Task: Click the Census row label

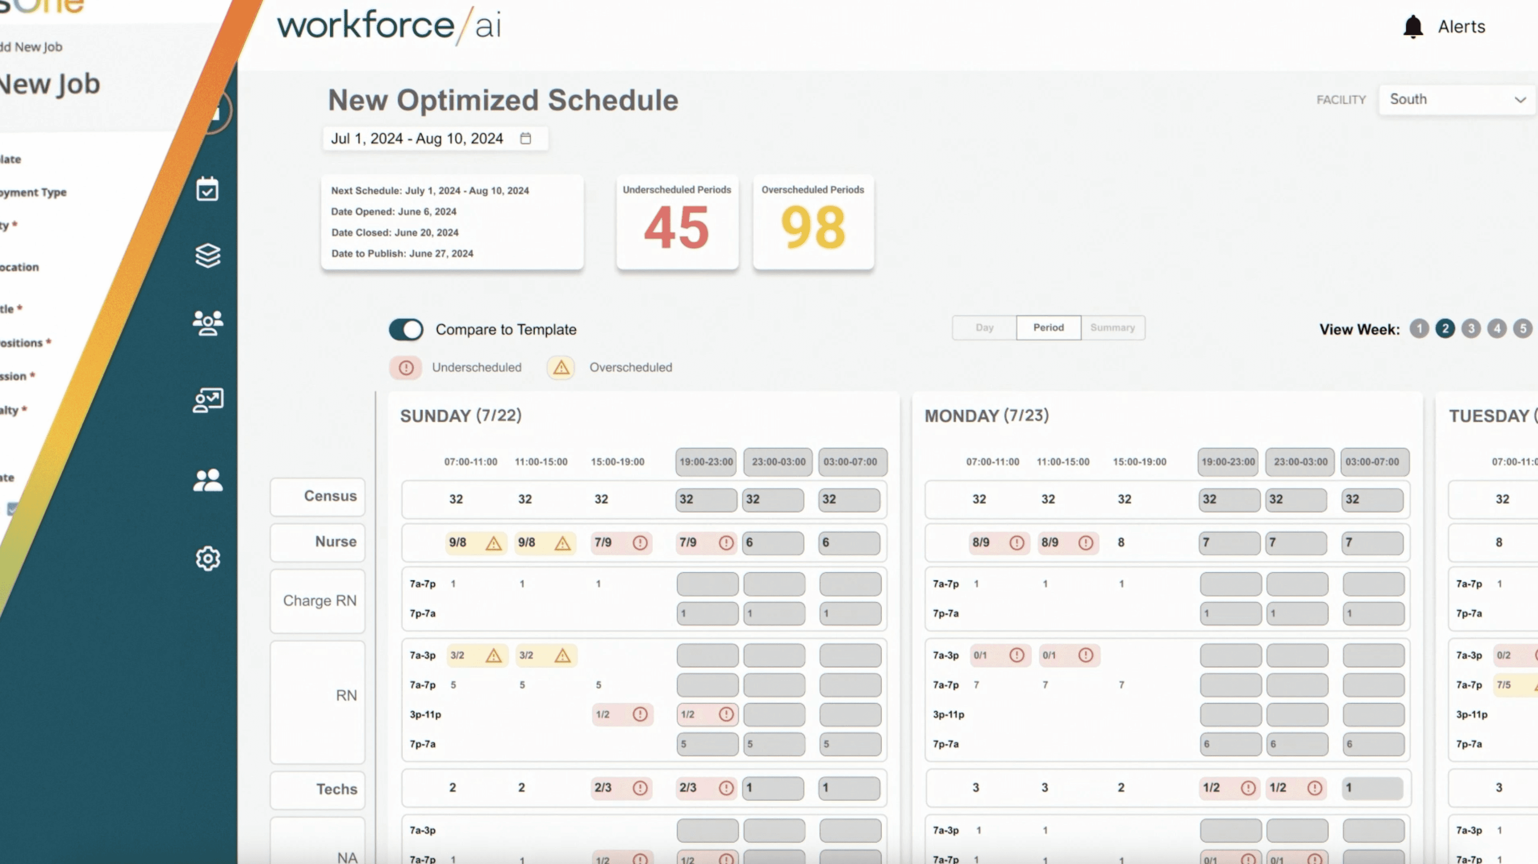Action: tap(318, 497)
